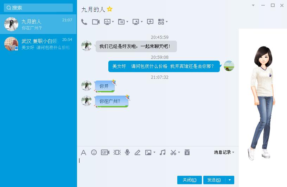
Task: Expand the send image dropdown arrow
Action: (154, 152)
